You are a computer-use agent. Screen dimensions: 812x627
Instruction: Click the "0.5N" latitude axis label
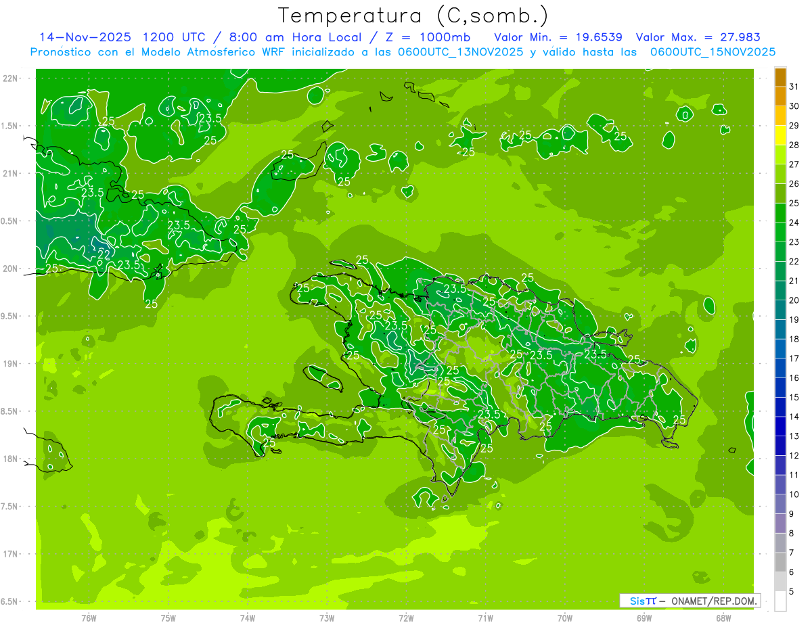pyautogui.click(x=9, y=221)
